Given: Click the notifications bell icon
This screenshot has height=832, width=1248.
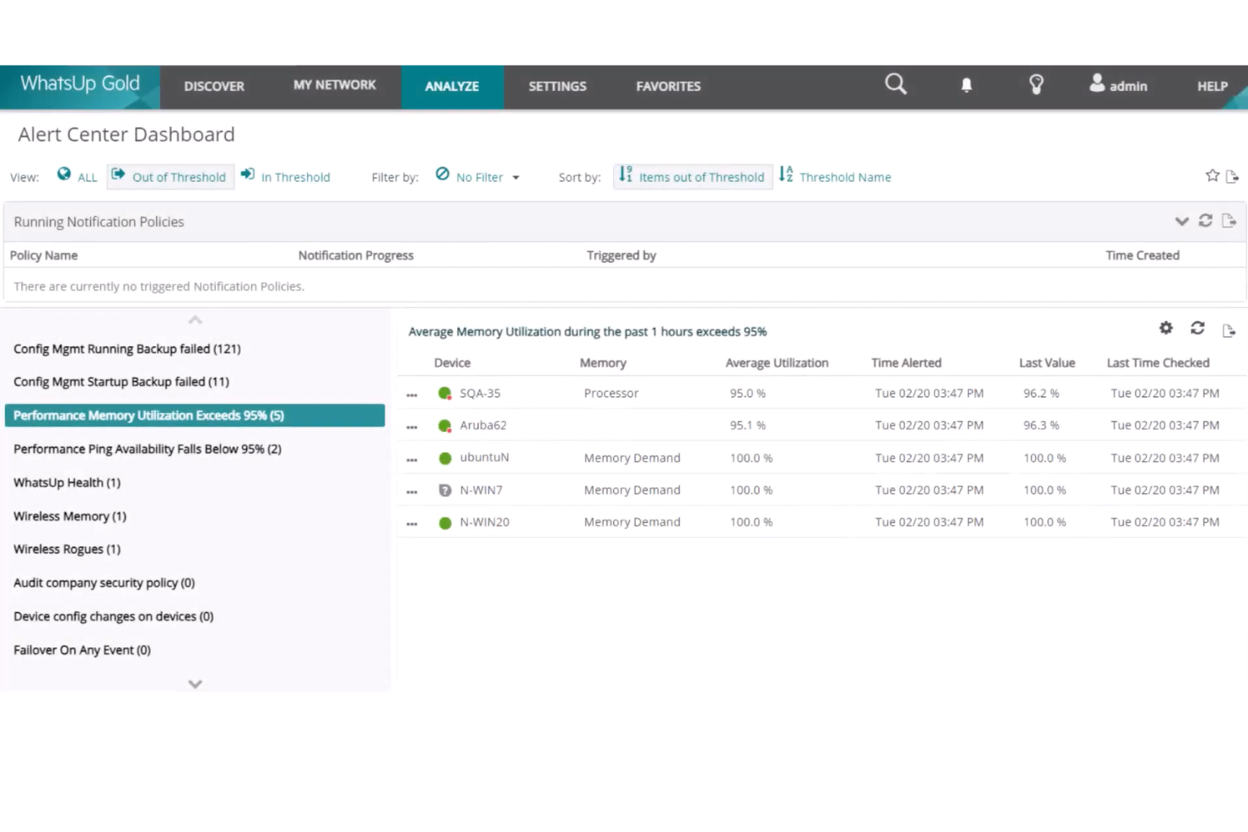Looking at the screenshot, I should click(966, 85).
